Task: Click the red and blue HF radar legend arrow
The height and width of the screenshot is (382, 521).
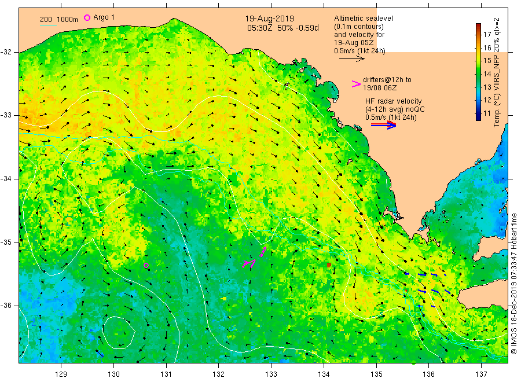Action: point(384,125)
